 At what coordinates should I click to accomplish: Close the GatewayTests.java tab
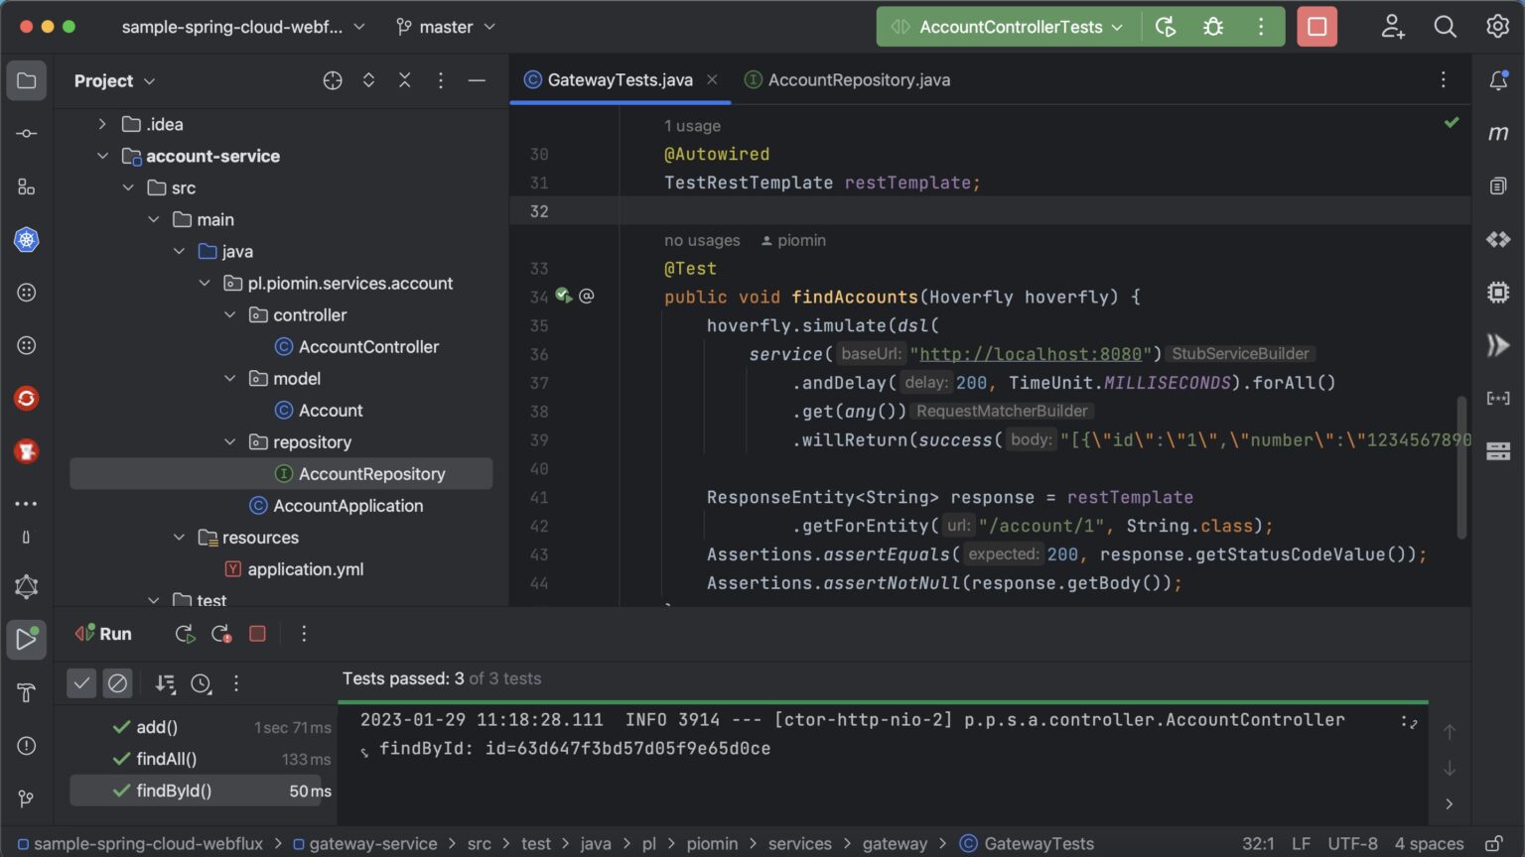coord(712,79)
